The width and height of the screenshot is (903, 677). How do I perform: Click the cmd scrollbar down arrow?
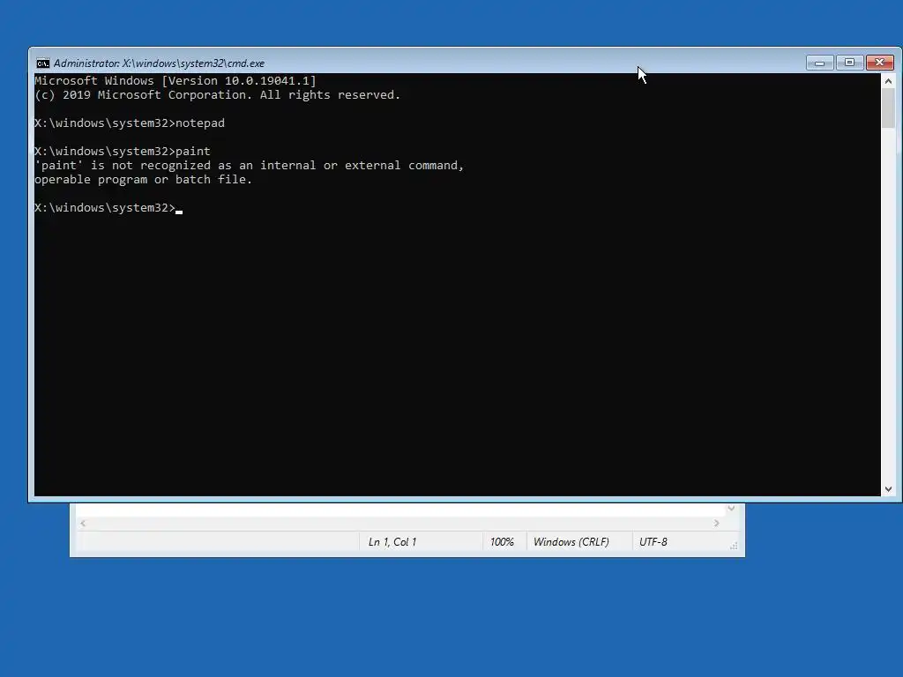888,488
